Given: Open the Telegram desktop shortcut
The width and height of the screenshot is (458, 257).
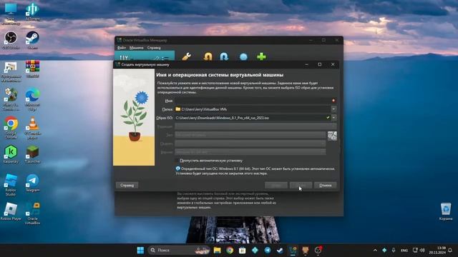Looking at the screenshot, I should [32, 183].
